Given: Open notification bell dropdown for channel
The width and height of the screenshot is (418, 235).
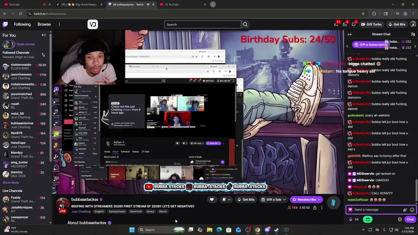Looking at the screenshot, I should (227, 199).
